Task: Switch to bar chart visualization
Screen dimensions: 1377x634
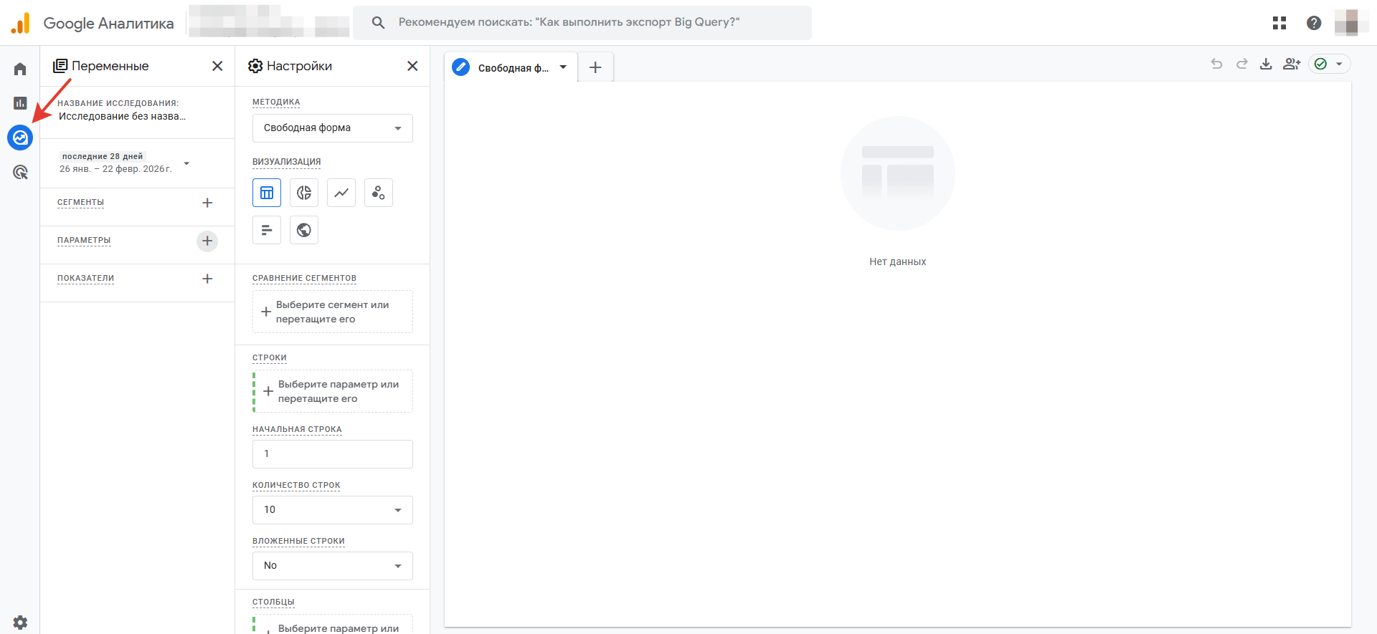Action: click(267, 230)
